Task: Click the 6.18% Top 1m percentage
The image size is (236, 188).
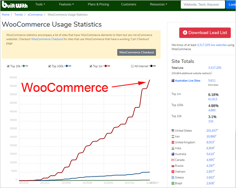Action: coord(213,95)
